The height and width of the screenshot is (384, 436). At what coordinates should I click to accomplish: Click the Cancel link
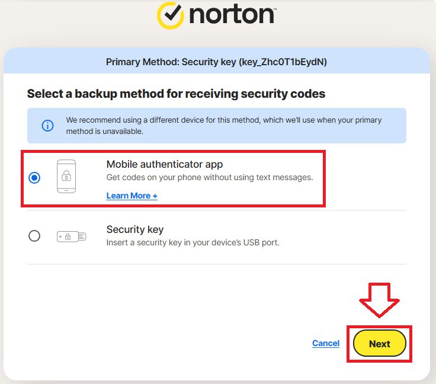point(326,343)
